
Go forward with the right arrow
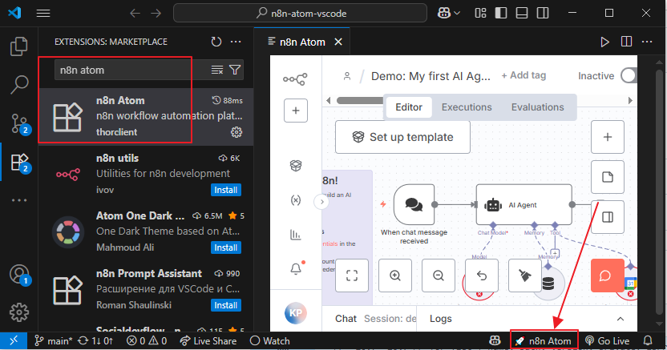[x=156, y=14]
